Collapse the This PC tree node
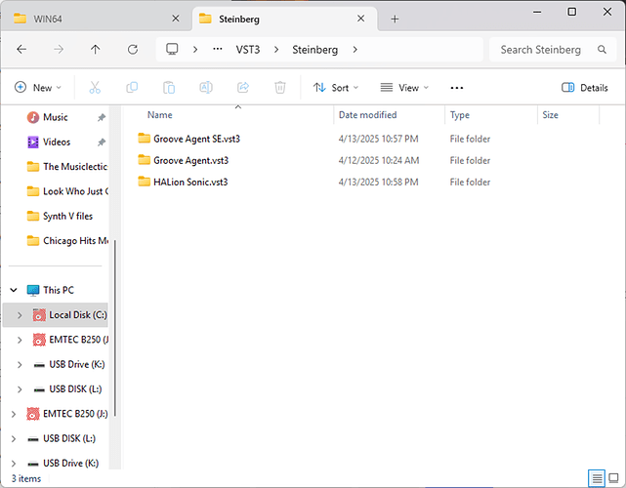The height and width of the screenshot is (488, 626). (14, 290)
